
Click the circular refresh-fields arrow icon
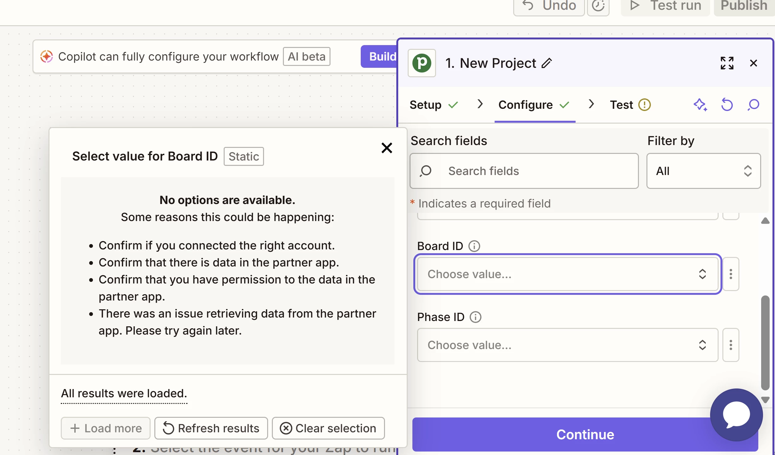click(x=727, y=105)
